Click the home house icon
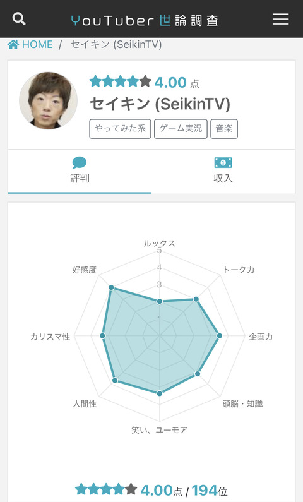This screenshot has height=502, width=303. click(x=13, y=44)
